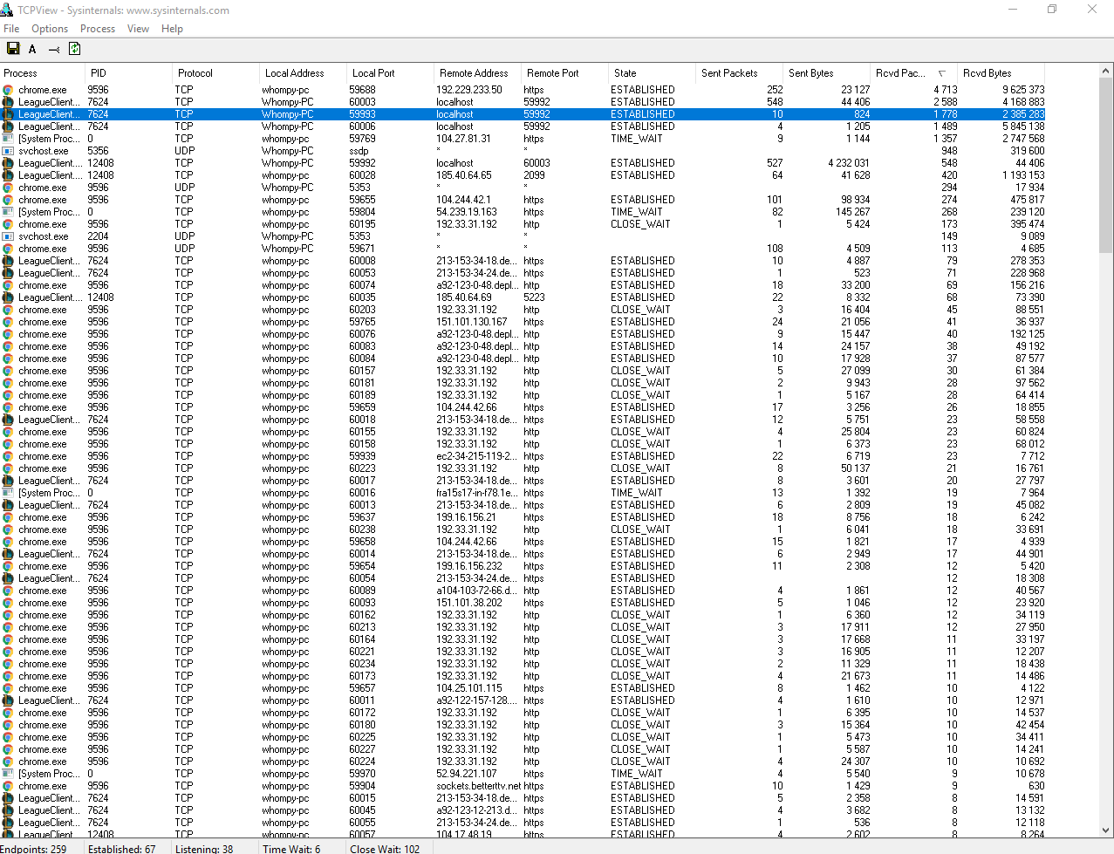Image resolution: width=1114 pixels, height=854 pixels.
Task: Click svchost.exe icon in the PID 5356 row
Action: [x=8, y=151]
